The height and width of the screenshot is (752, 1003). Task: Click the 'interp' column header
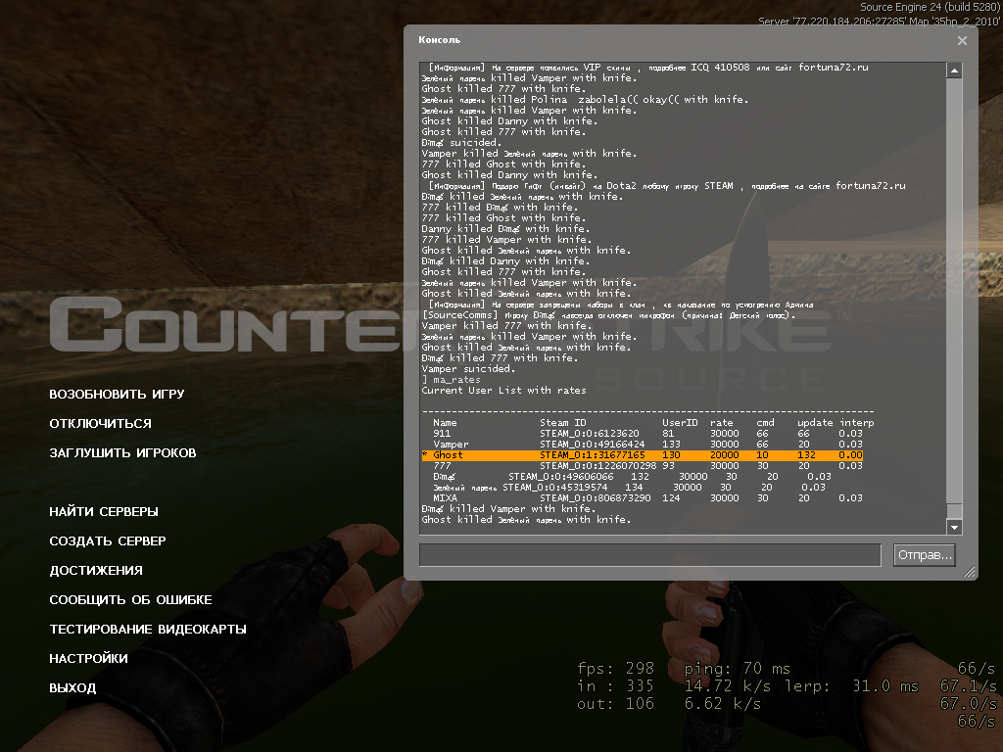pos(857,423)
